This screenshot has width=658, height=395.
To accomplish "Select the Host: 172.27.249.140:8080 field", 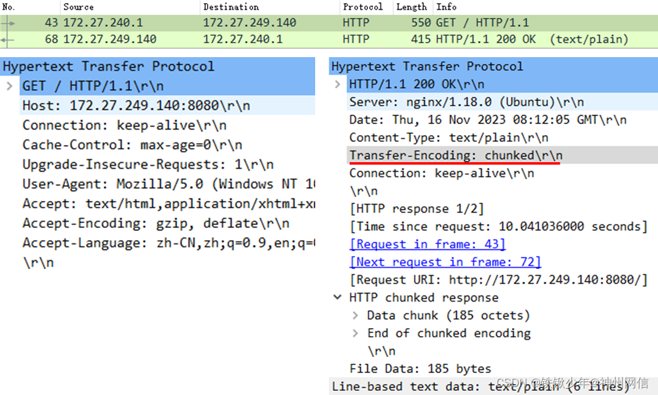I will pyautogui.click(x=168, y=106).
